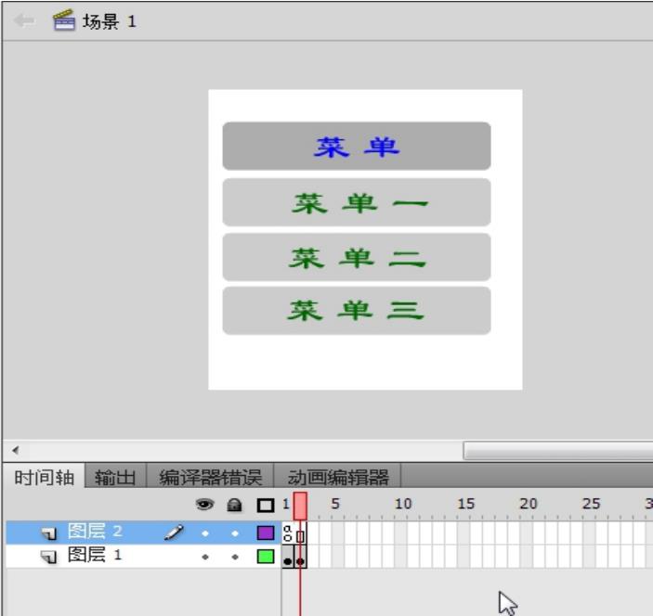The height and width of the screenshot is (616, 653).
Task: Select frame 1 of 图层 2
Action: tap(288, 533)
